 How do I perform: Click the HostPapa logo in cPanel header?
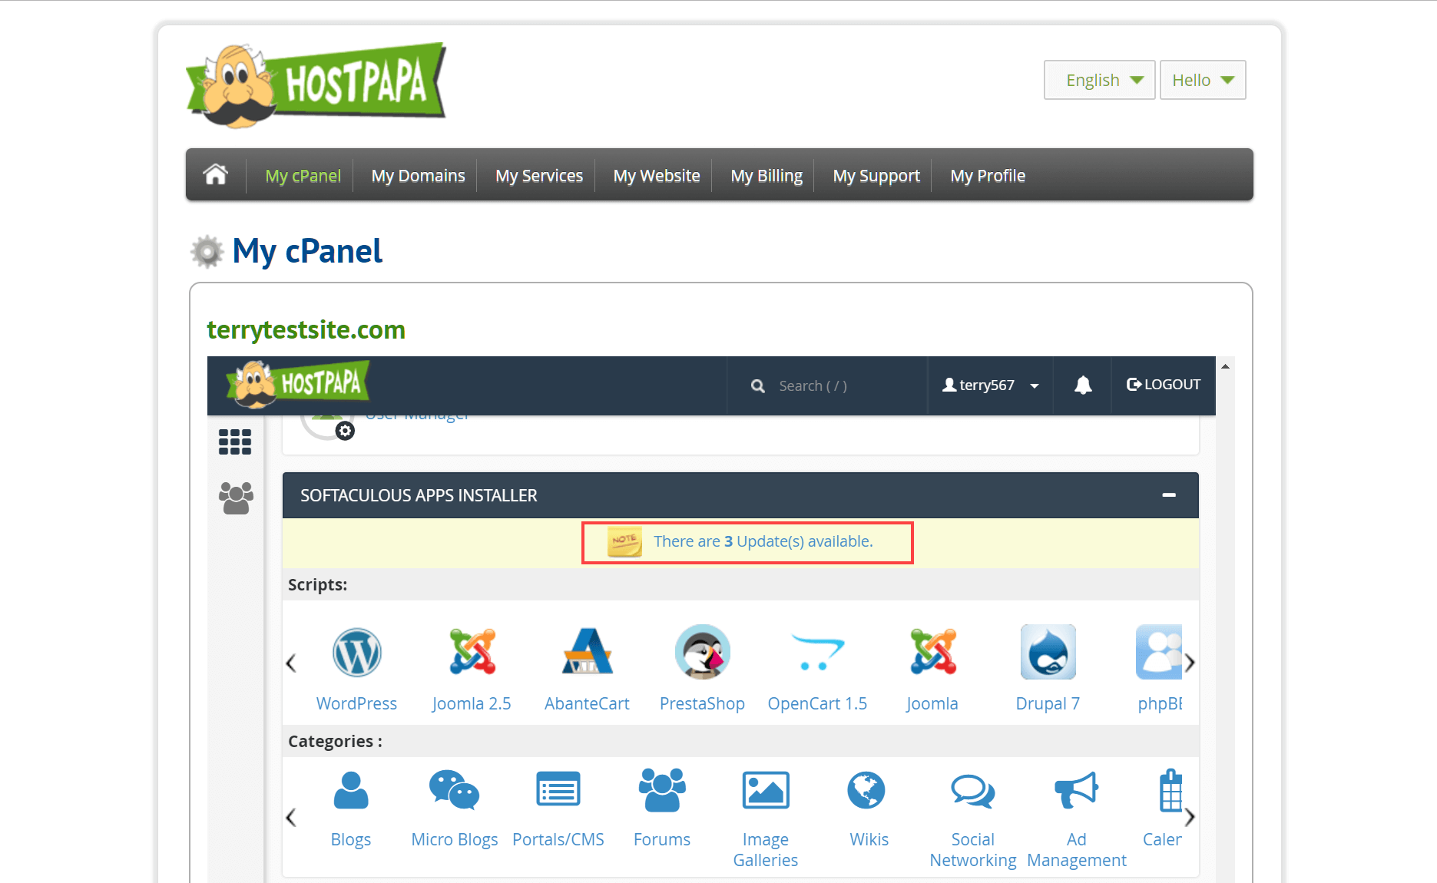tap(298, 383)
